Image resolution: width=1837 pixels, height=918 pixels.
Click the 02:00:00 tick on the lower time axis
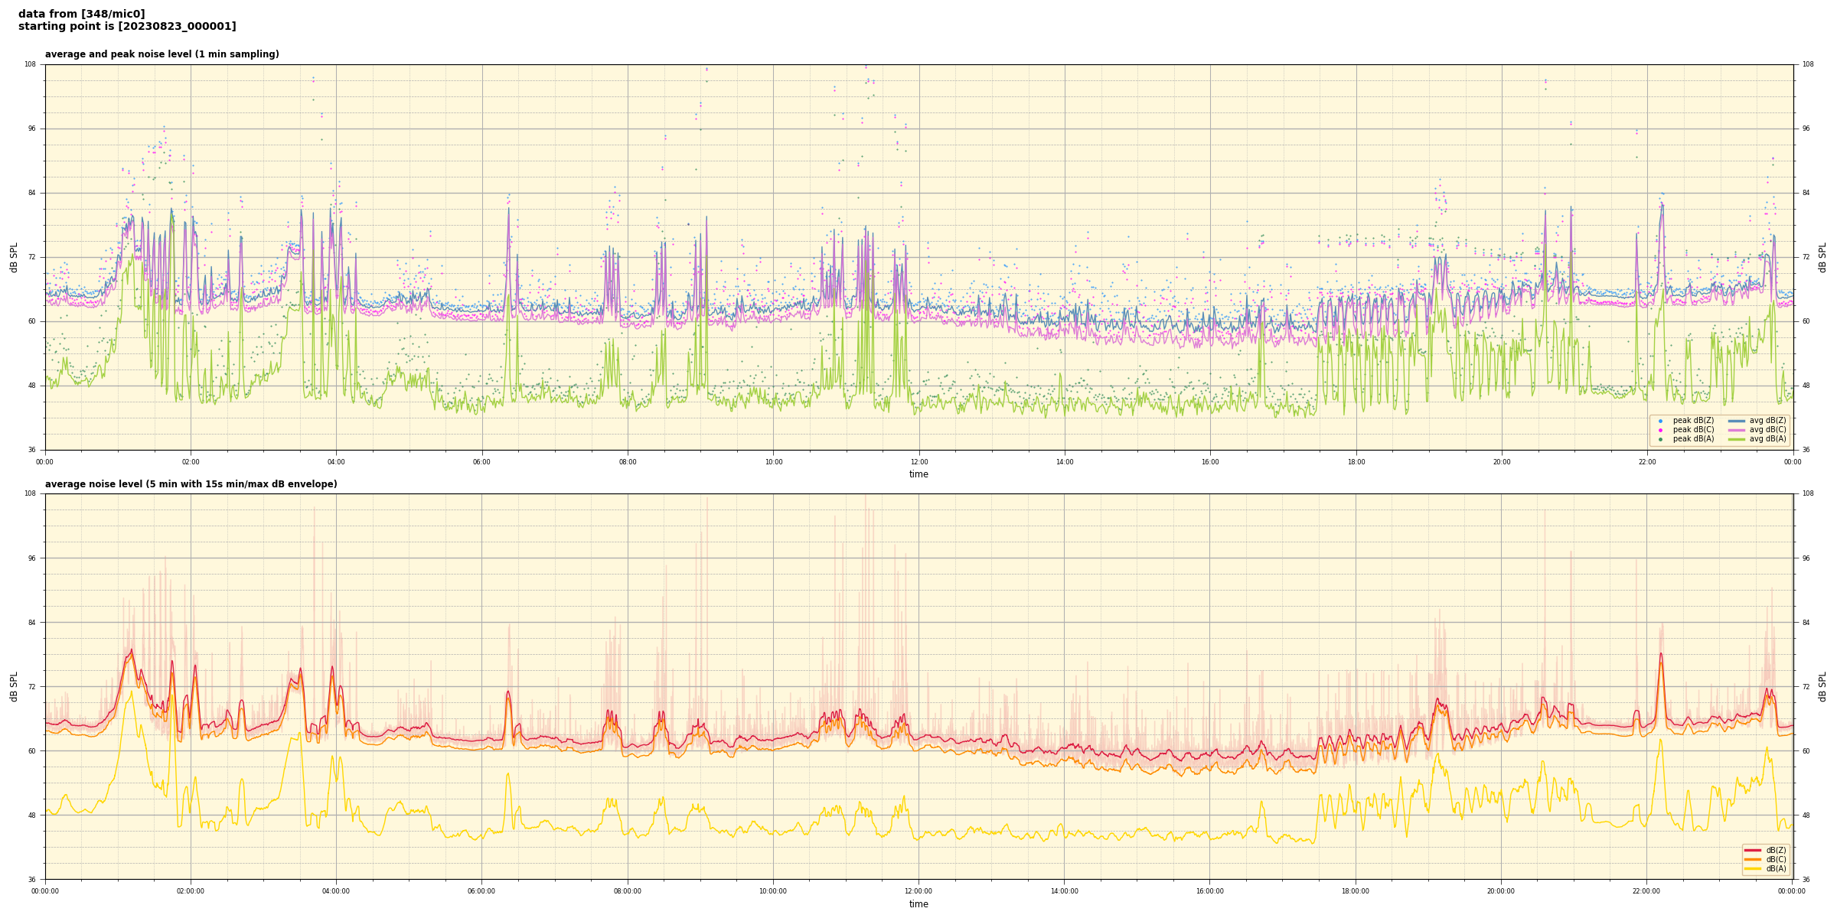(x=191, y=891)
